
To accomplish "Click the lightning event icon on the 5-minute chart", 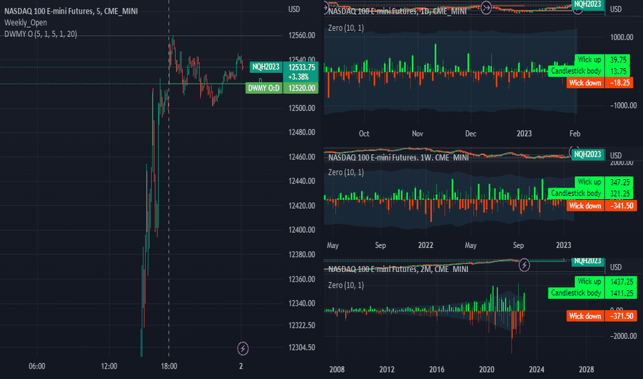I will coord(243,349).
